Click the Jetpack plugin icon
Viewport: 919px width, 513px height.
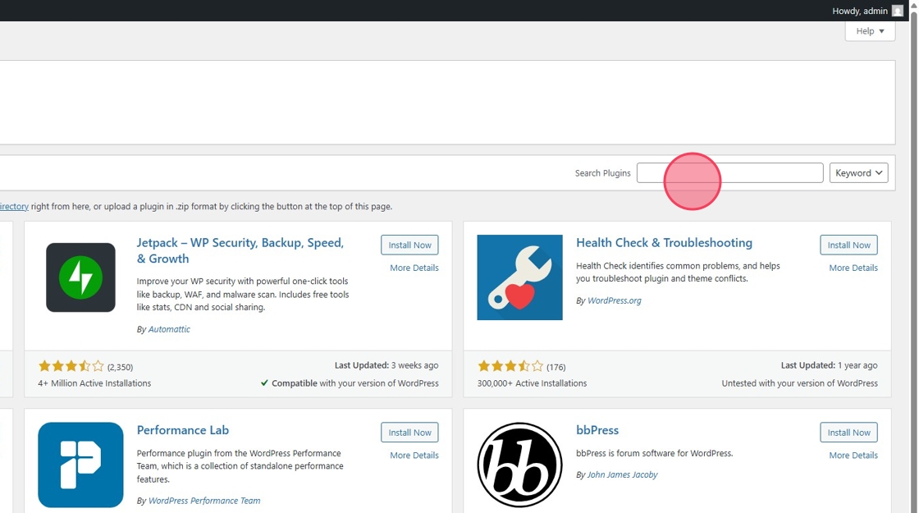(80, 277)
